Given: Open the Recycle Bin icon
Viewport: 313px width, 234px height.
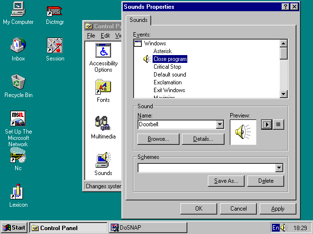Looking at the screenshot, I should pyautogui.click(x=18, y=82).
